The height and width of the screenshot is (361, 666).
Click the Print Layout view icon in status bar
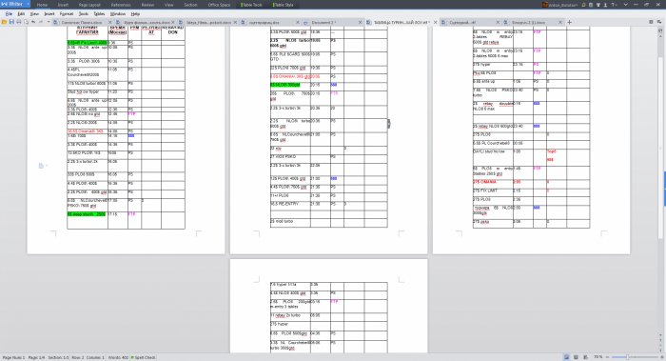coord(567,357)
